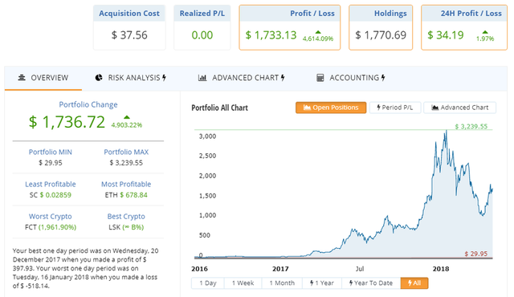This screenshot has width=514, height=297.
Task: Click the $ 29.95 min line label on chart
Action: point(476,254)
